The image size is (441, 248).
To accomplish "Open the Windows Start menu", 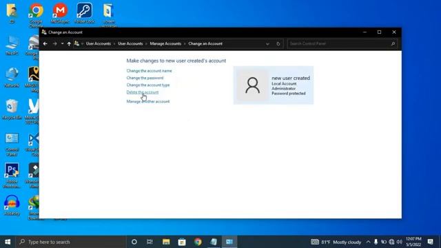I will pos(8,242).
